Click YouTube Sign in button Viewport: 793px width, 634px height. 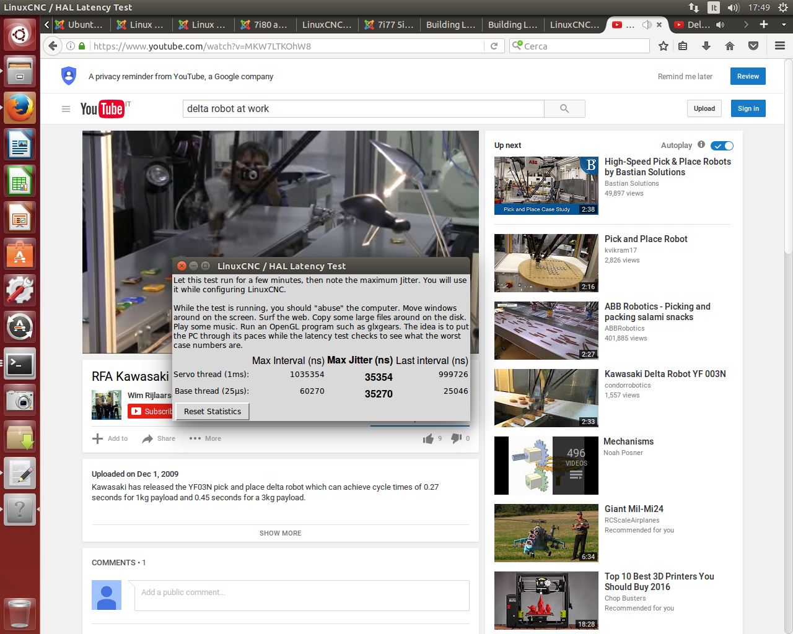point(748,108)
